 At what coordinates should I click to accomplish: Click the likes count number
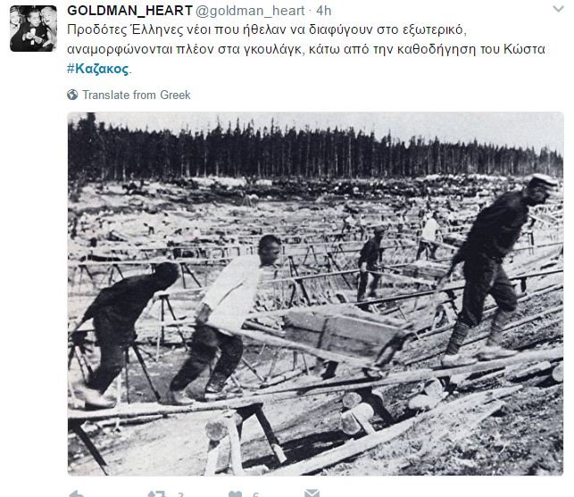(256, 495)
